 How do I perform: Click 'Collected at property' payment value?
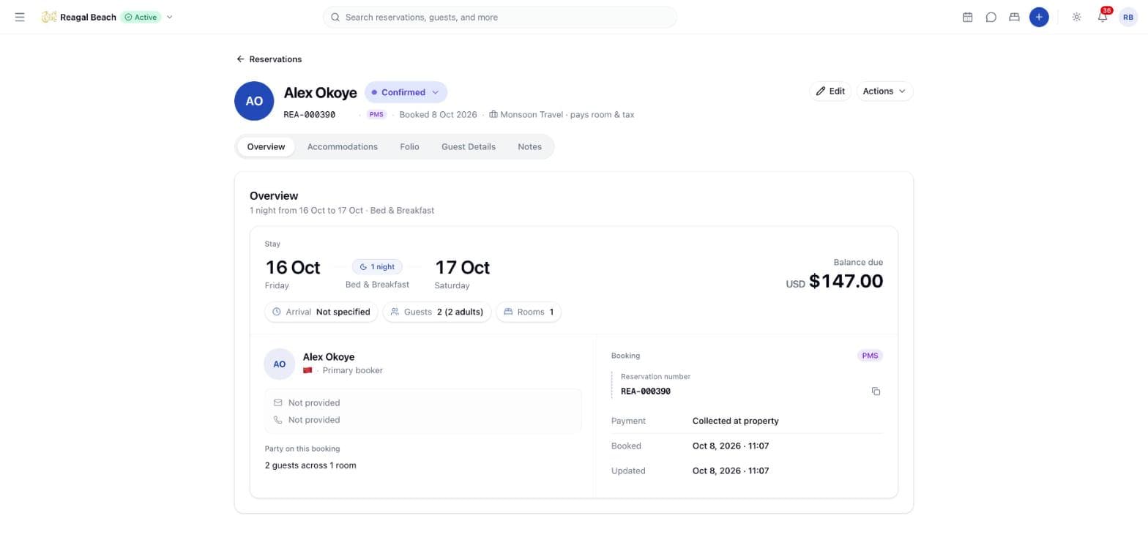point(735,421)
